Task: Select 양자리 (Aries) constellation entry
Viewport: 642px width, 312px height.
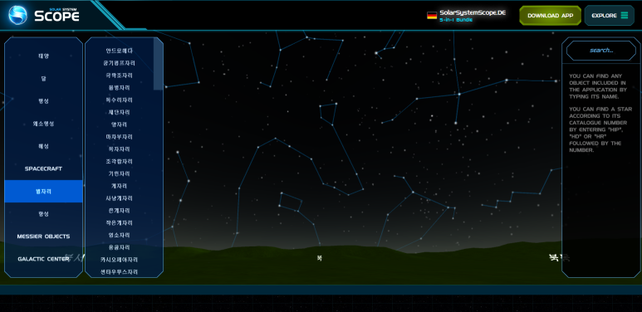Action: 119,124
